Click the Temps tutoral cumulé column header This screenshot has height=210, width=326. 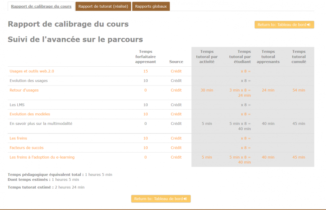point(299,56)
